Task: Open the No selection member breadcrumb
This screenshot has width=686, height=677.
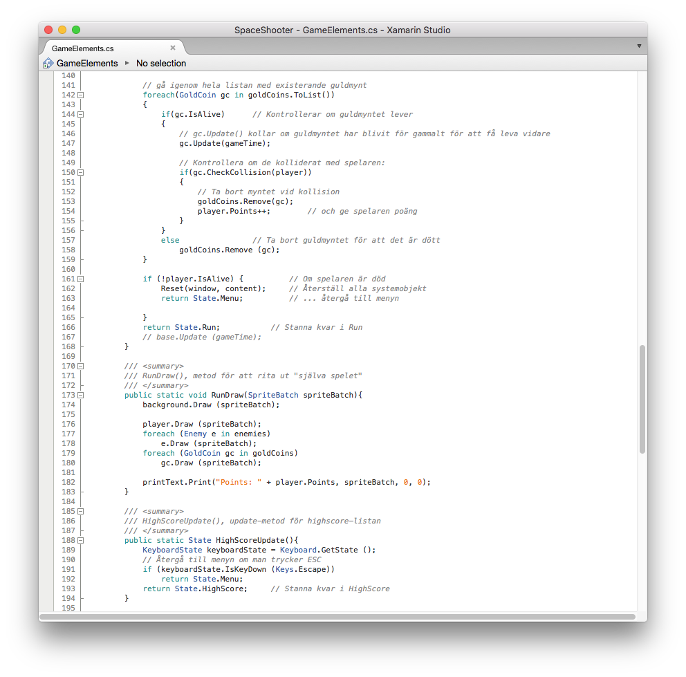Action: (161, 64)
